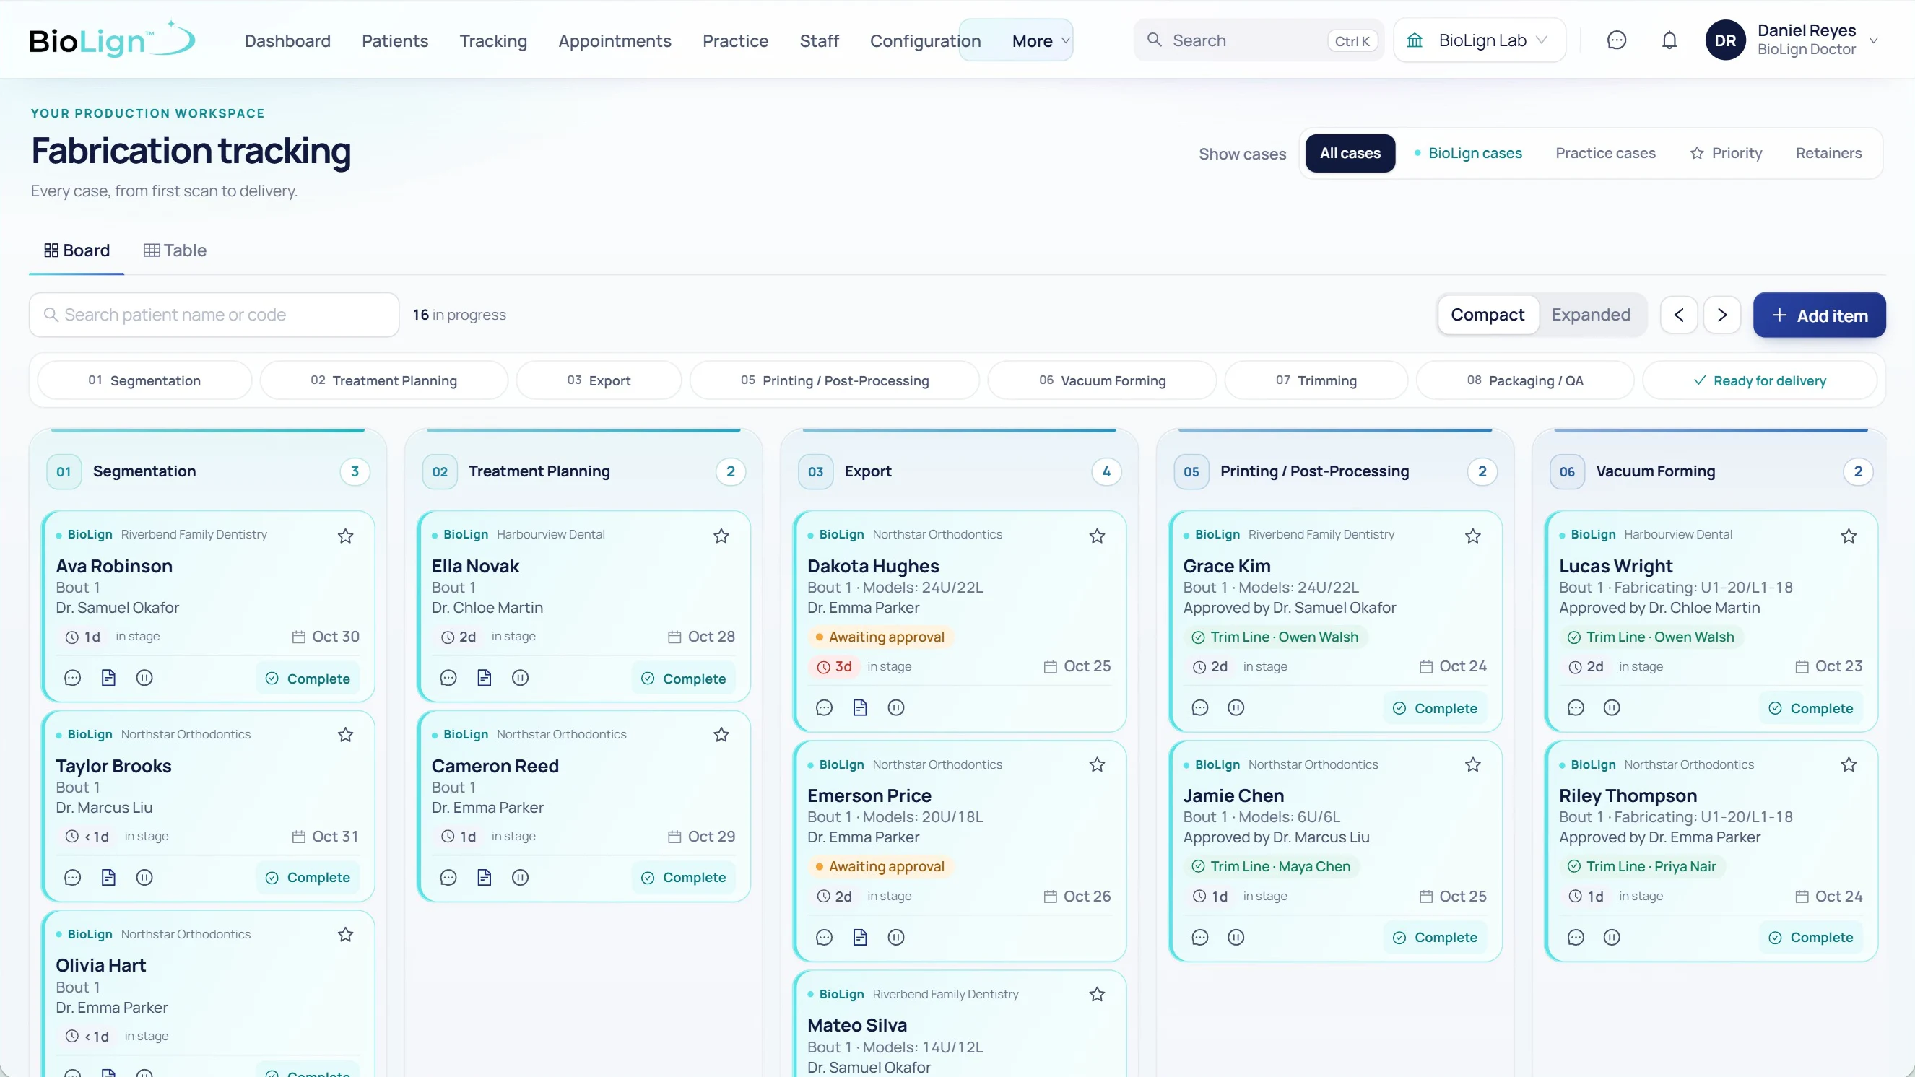Viewport: 1915px width, 1077px height.
Task: Toggle the star on Riley Thompson card
Action: (1849, 764)
